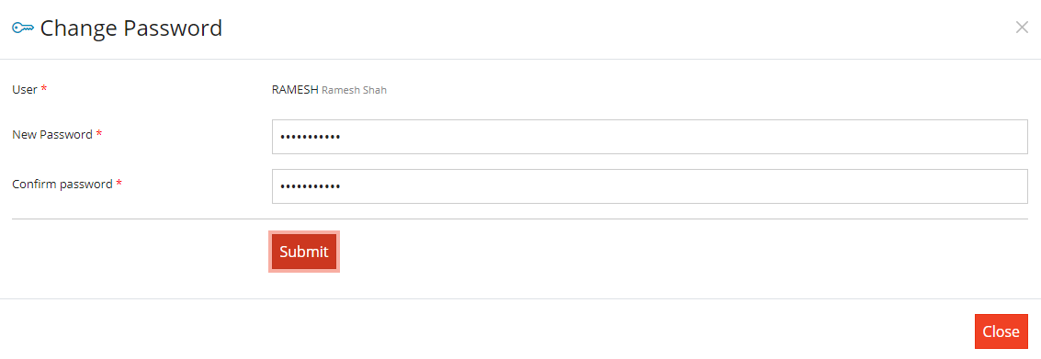Place cursor after Confirm password dots
Image resolution: width=1041 pixels, height=359 pixels.
343,187
